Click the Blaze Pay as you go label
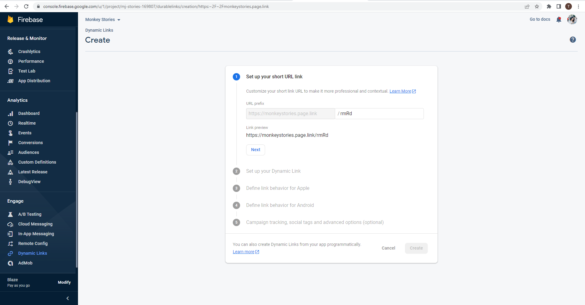 pos(19,282)
